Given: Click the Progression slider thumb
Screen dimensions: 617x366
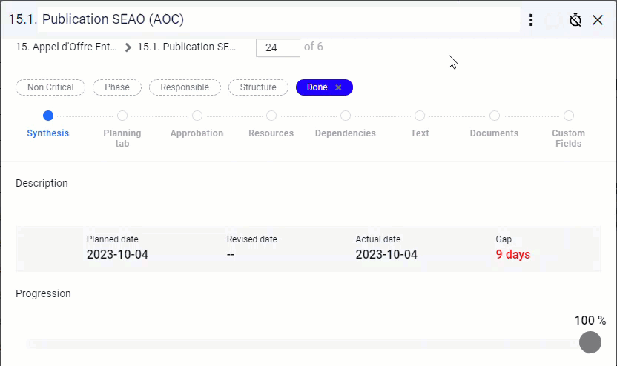Looking at the screenshot, I should [x=590, y=342].
